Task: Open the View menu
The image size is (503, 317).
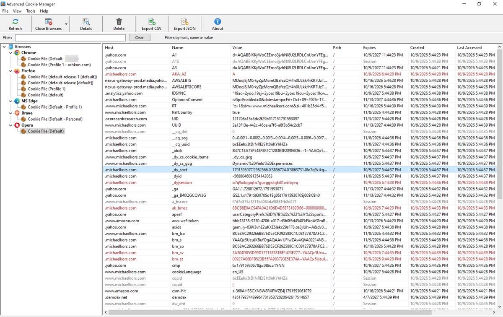Action: coord(17,11)
